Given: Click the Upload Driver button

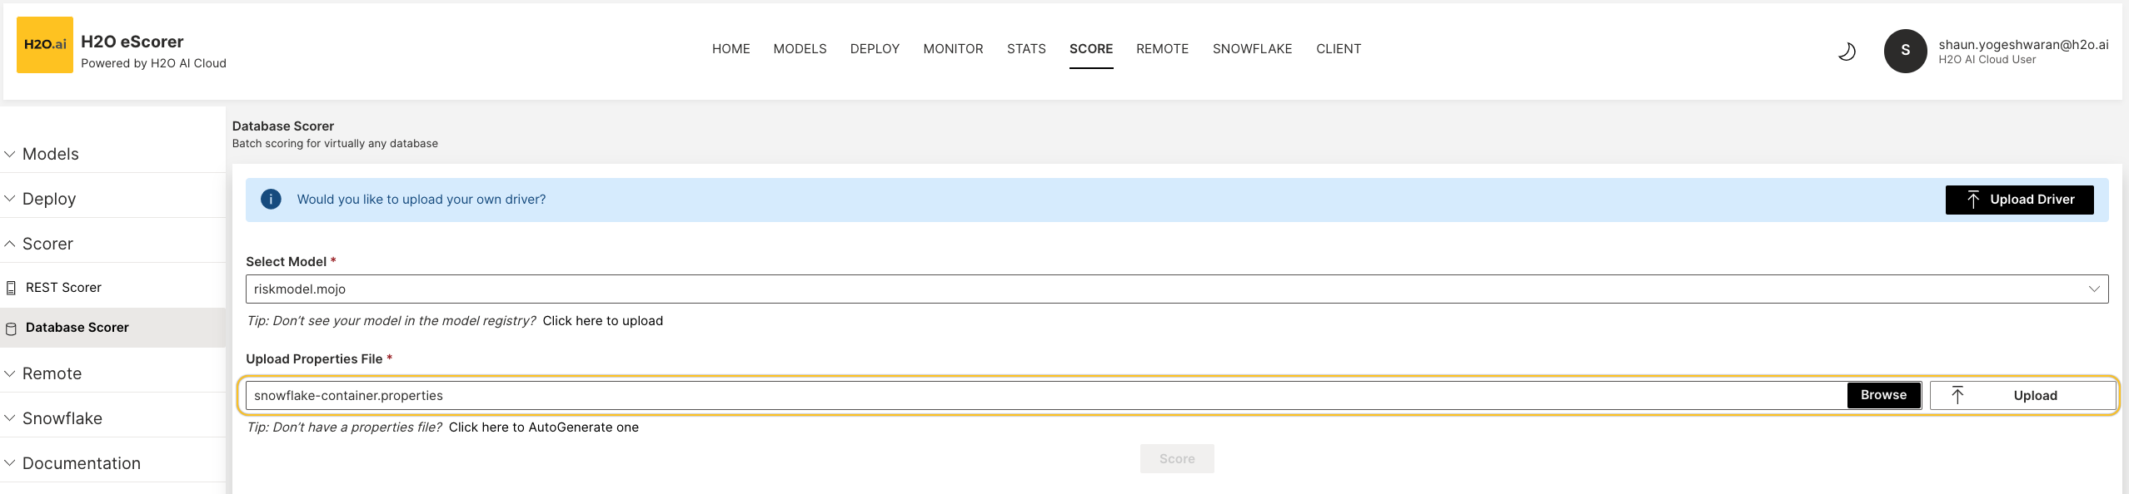Looking at the screenshot, I should coord(2019,200).
